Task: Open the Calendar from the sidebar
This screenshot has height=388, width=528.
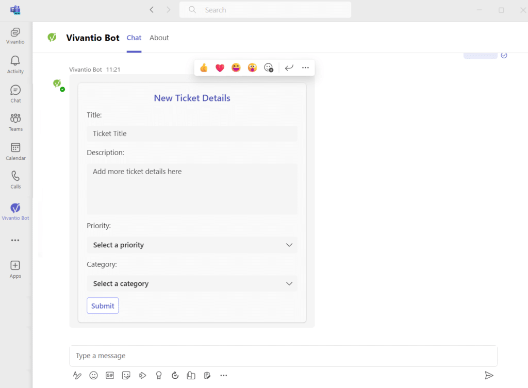Action: pos(15,151)
